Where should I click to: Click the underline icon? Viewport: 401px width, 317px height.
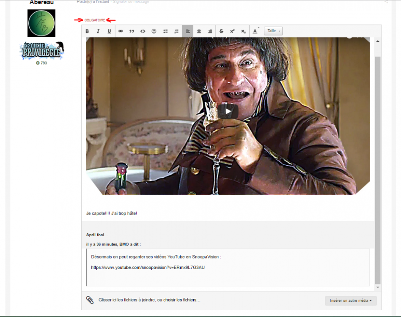[x=109, y=31]
